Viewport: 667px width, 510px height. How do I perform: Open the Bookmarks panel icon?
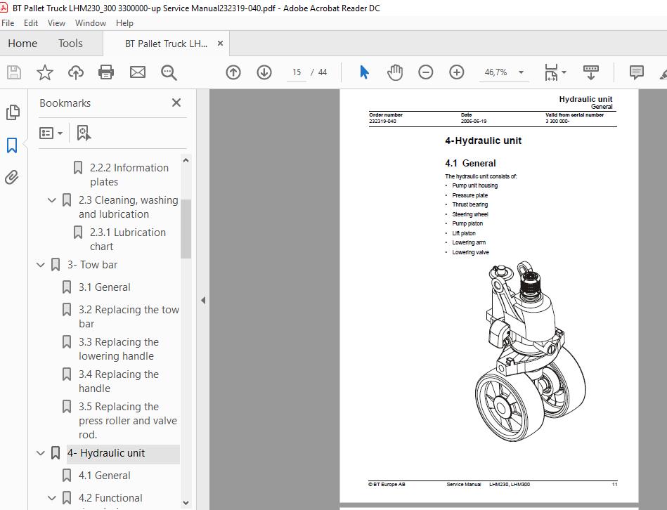pos(12,145)
